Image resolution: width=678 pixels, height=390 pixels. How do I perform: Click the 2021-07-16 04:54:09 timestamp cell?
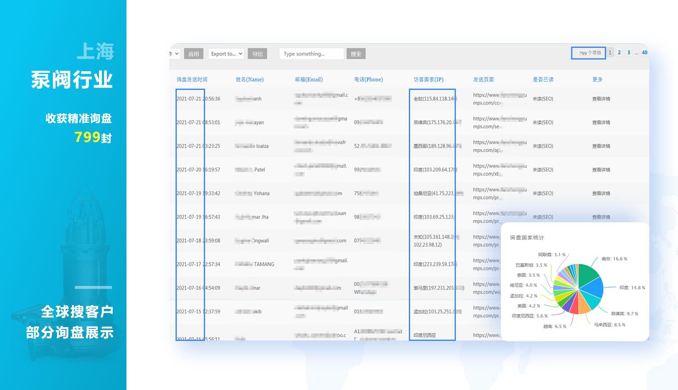point(198,288)
